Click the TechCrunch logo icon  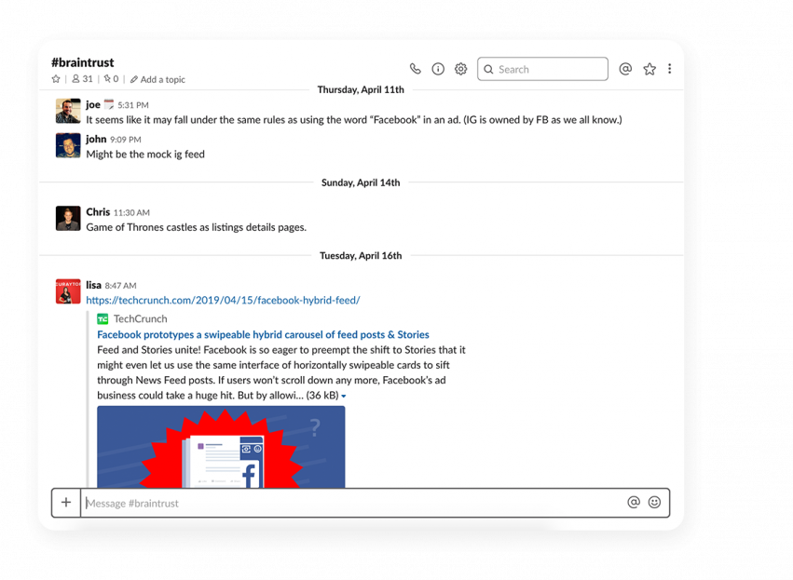[x=103, y=318]
